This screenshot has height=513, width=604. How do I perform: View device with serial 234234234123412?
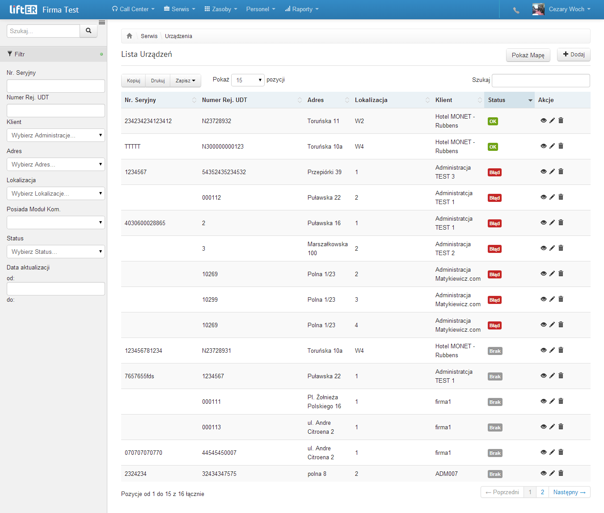coord(544,120)
